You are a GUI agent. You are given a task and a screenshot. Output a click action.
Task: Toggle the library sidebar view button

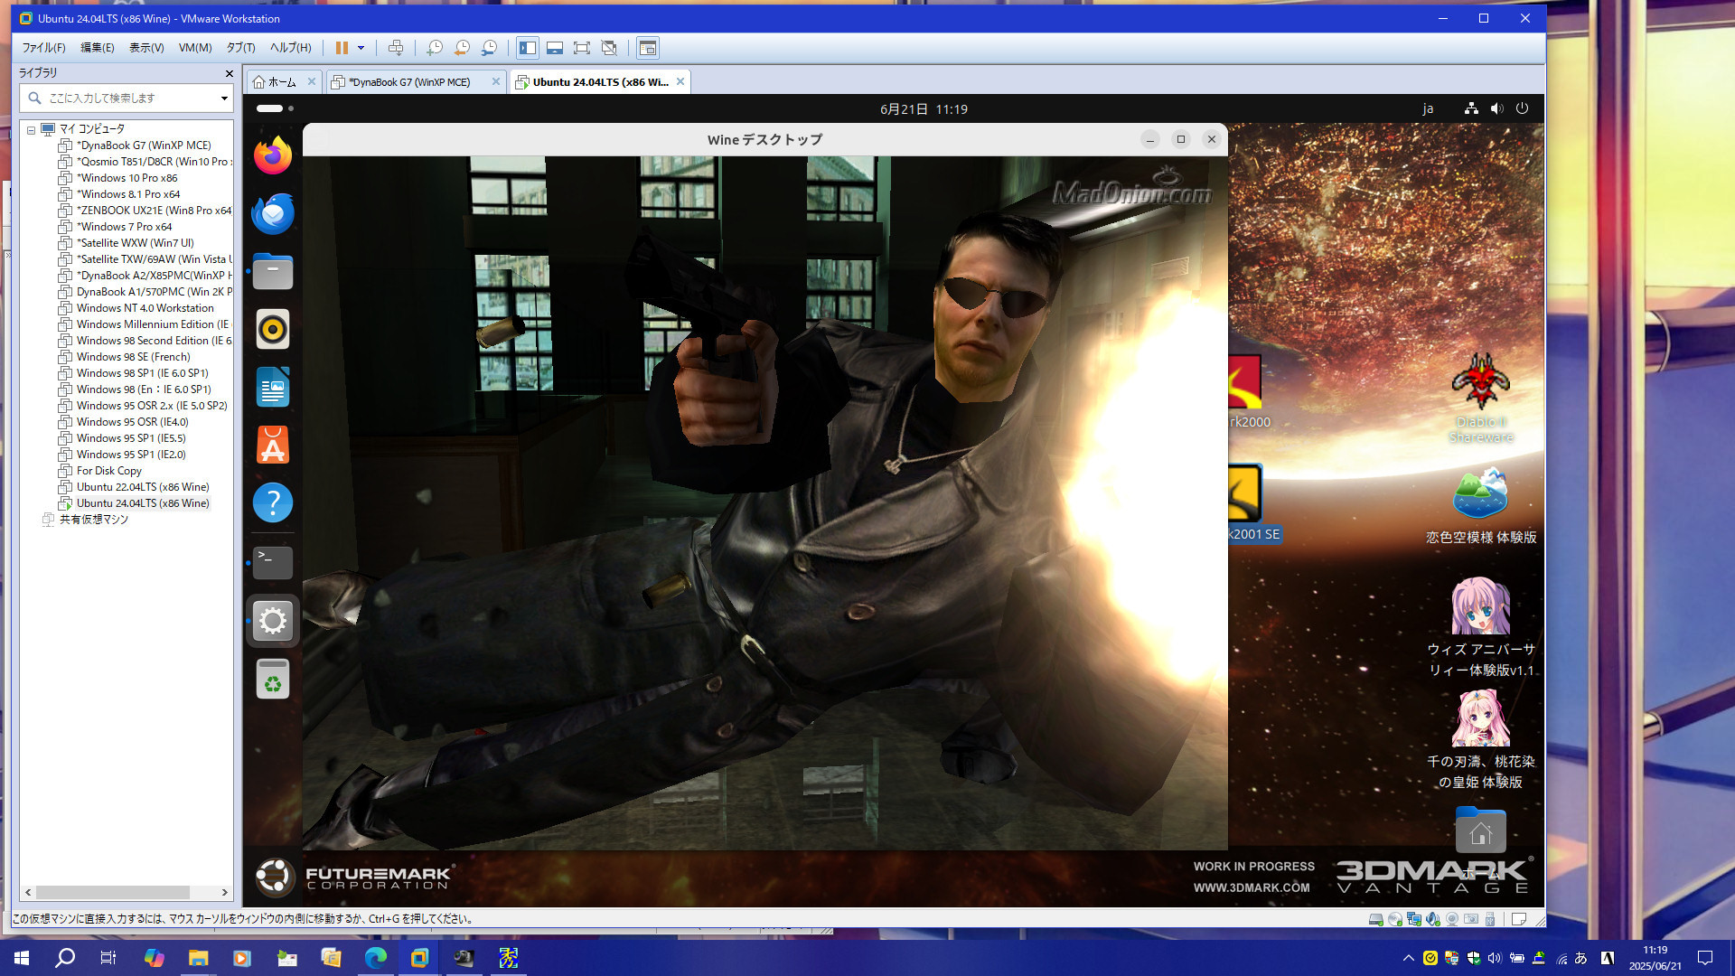528,48
